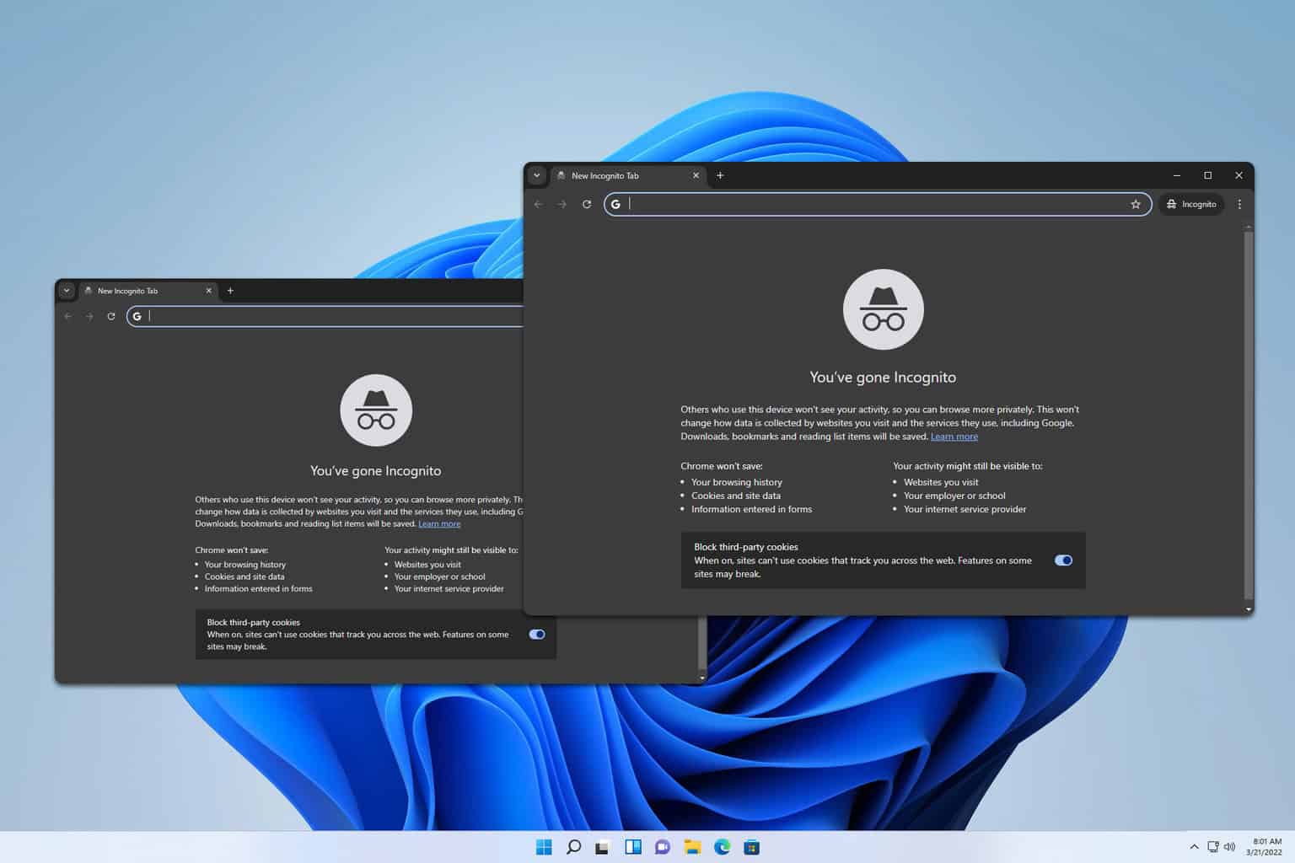Screen dimensions: 1295x863
Task: Open tab search dropdown in front window
Action: pos(537,175)
